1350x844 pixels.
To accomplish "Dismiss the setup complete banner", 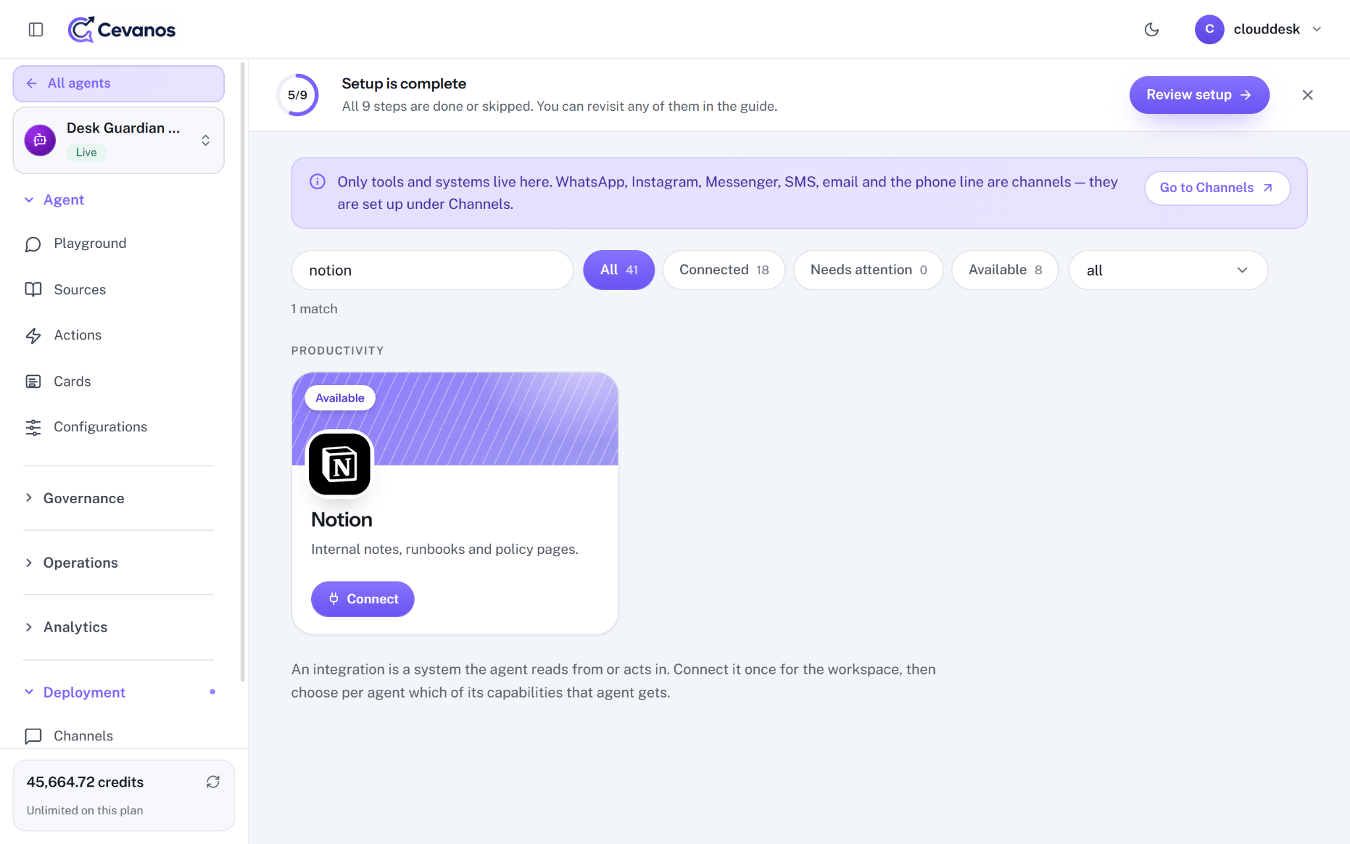I will pos(1308,95).
